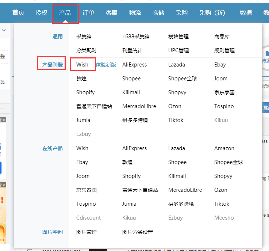Viewport: 269px width, 251px height.
Task: Select Jumia under 产品刊登
Action: click(83, 120)
